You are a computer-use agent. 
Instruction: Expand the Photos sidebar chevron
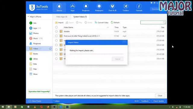click(50, 33)
